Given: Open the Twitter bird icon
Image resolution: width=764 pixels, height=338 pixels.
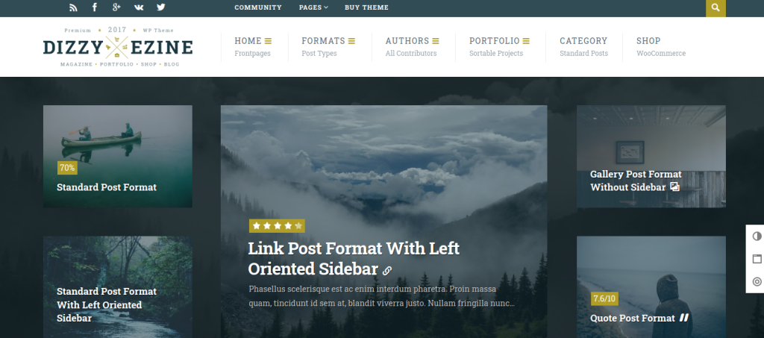Looking at the screenshot, I should [161, 7].
